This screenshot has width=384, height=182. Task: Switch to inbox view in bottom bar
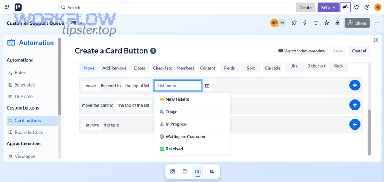[173, 171]
